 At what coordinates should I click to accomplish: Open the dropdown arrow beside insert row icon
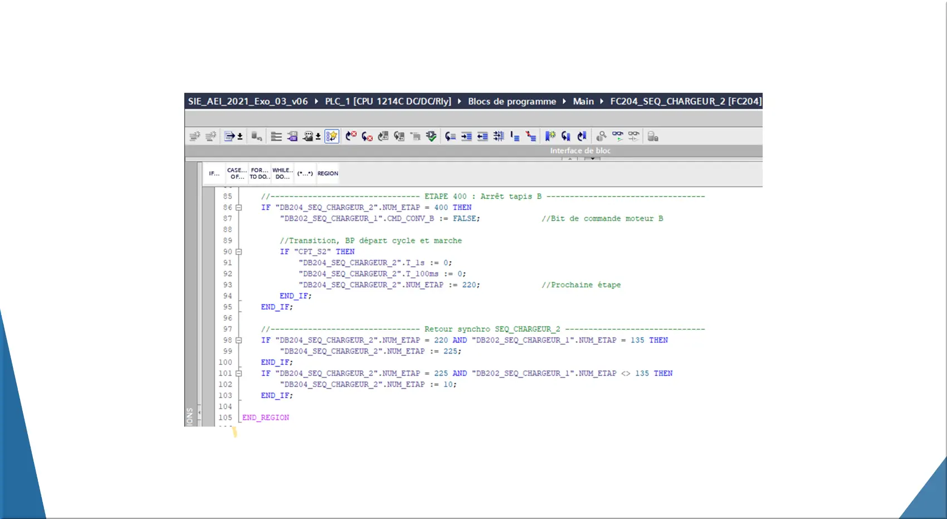(240, 136)
